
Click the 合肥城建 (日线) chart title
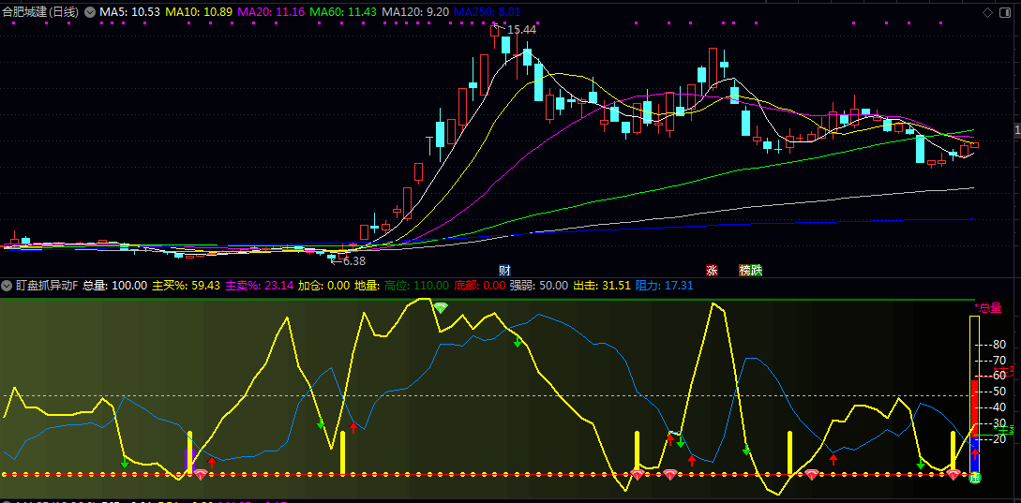tap(42, 12)
